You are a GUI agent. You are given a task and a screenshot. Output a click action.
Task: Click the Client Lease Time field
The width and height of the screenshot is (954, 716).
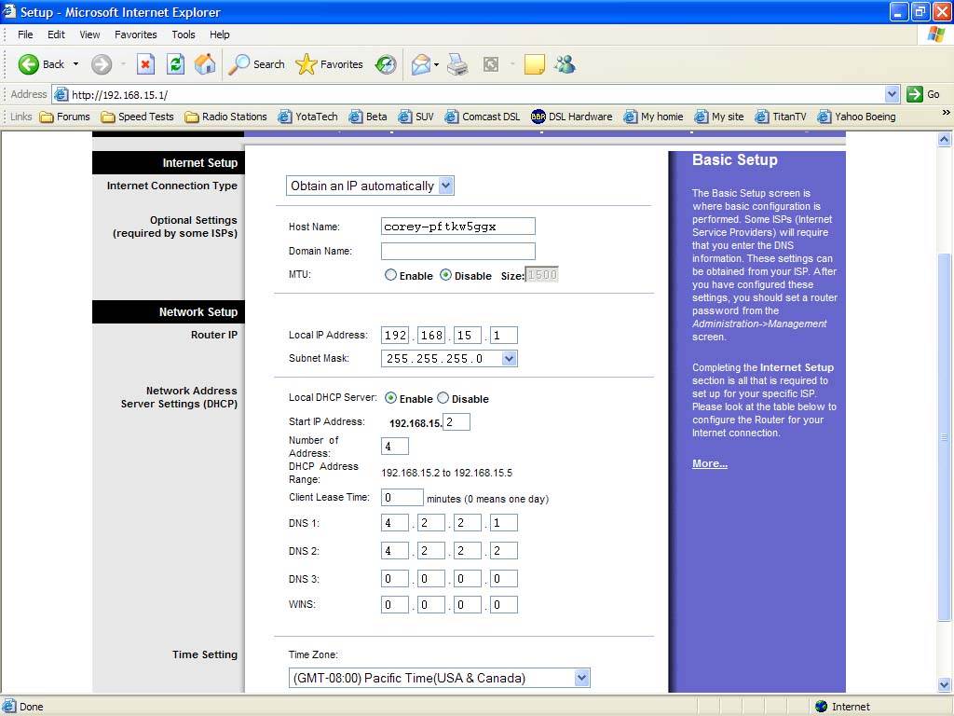402,498
